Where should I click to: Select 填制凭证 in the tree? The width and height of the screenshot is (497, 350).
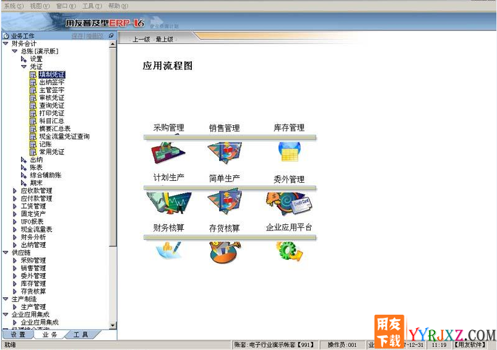pos(52,75)
